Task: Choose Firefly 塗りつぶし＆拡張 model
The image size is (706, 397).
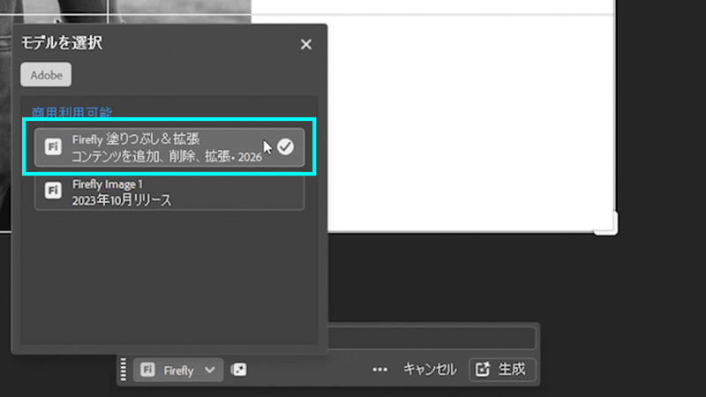Action: [x=169, y=147]
